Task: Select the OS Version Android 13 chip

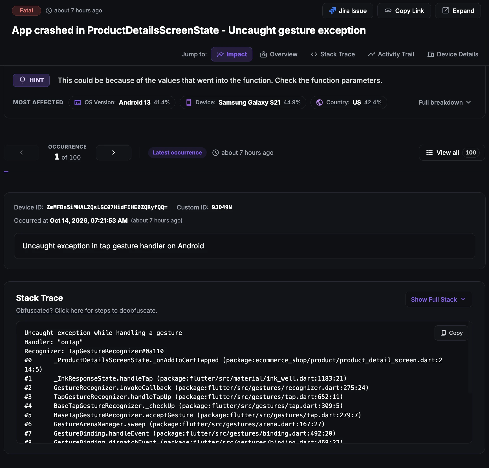Action: pyautogui.click(x=122, y=102)
